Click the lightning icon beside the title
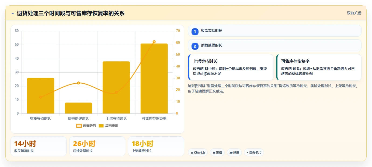Screen dimensions: 372x167 [13, 13]
